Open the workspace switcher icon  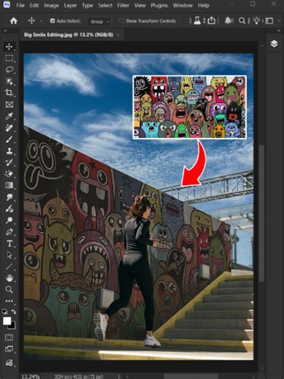[269, 21]
